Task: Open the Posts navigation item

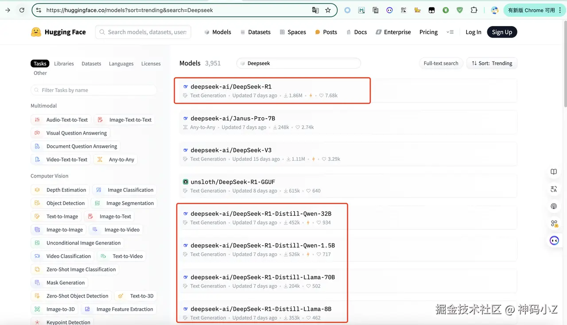Action: click(326, 32)
